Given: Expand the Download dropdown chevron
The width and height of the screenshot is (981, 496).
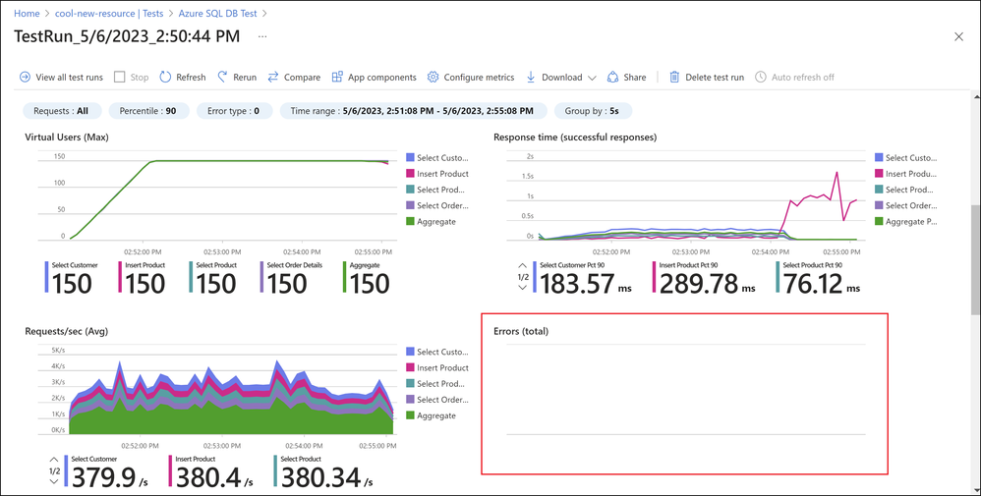Looking at the screenshot, I should coord(593,78).
